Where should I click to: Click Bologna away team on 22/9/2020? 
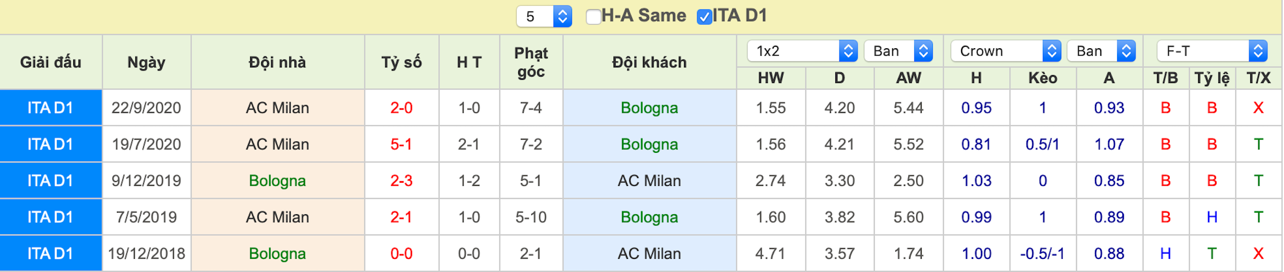coord(649,108)
